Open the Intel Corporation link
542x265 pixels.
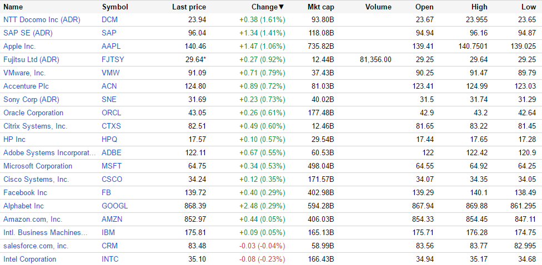tap(29, 259)
